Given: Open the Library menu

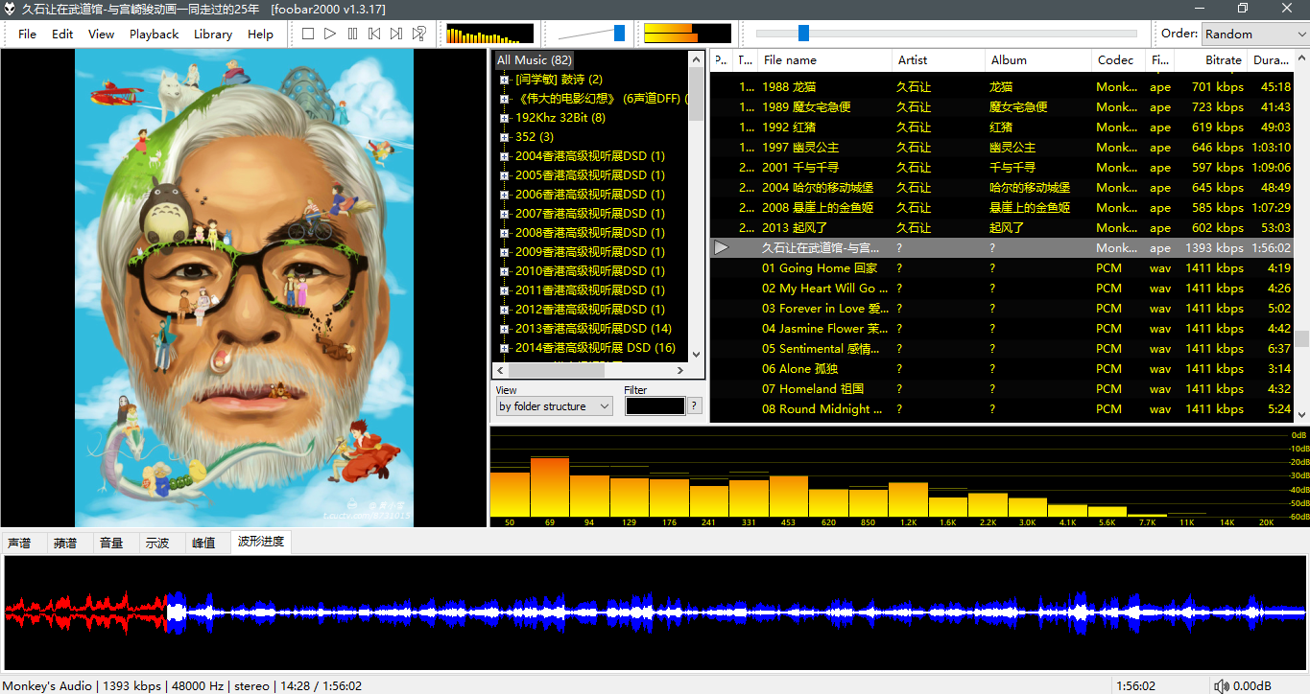Looking at the screenshot, I should pyautogui.click(x=212, y=34).
